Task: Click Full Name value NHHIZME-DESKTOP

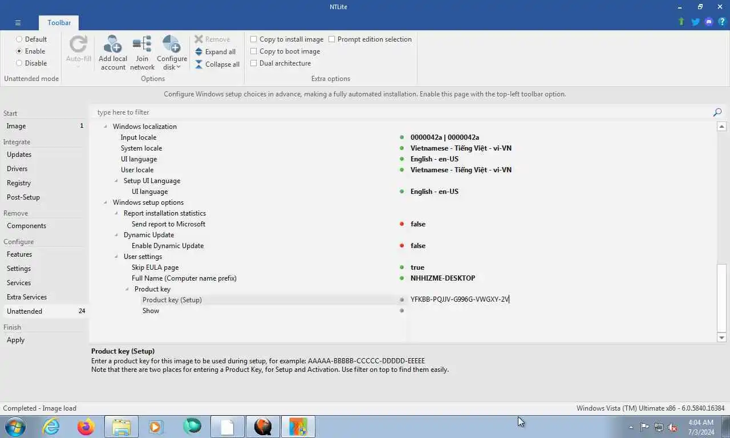Action: 443,278
